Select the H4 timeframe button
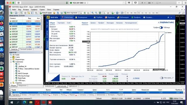The image size is (187, 105). [146, 13]
